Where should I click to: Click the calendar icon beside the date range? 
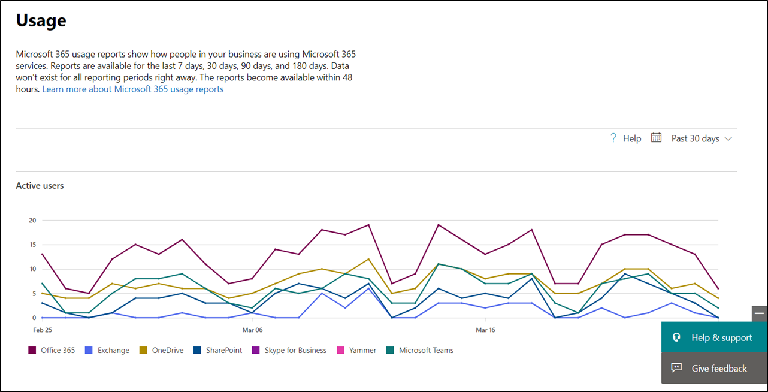coord(657,138)
